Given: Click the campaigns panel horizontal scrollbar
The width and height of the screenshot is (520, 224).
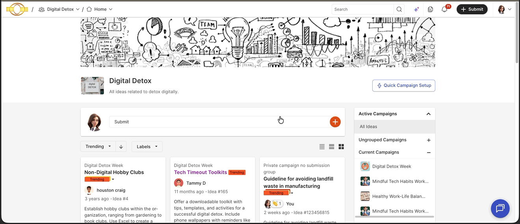Looking at the screenshot, I should [394, 217].
